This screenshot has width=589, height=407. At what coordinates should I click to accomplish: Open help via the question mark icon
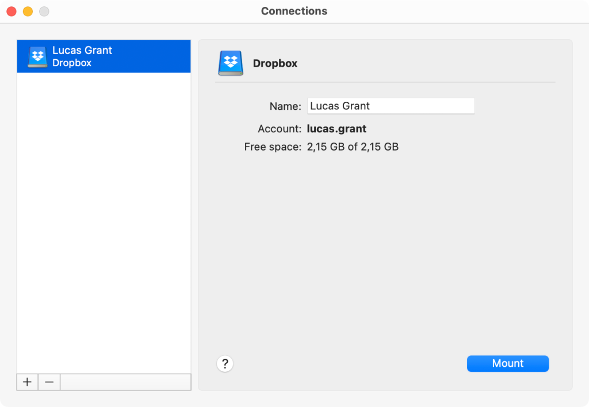point(224,363)
